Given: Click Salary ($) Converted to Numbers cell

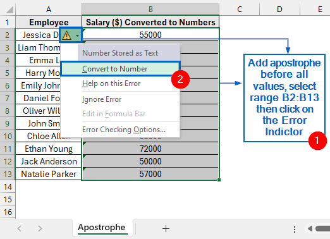Looking at the screenshot, I should pos(150,22).
